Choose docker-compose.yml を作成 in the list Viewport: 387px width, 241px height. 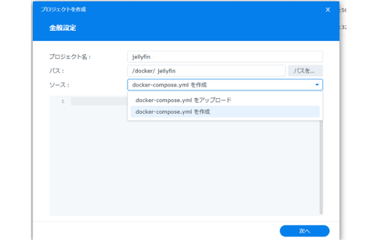[225, 112]
